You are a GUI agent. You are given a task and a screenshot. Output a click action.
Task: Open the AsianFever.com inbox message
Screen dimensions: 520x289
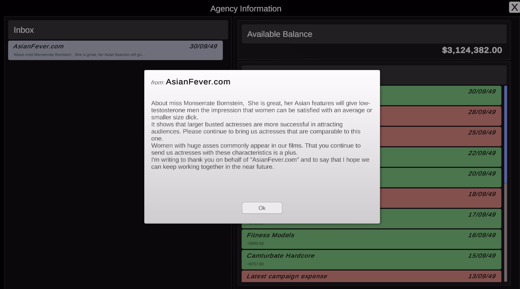(115, 50)
